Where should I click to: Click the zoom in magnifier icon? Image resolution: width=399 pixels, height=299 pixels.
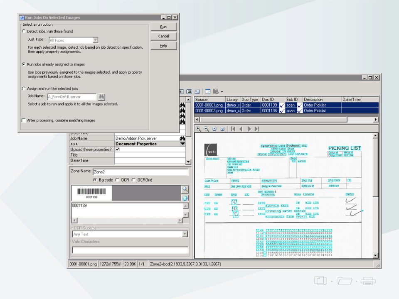(199, 129)
